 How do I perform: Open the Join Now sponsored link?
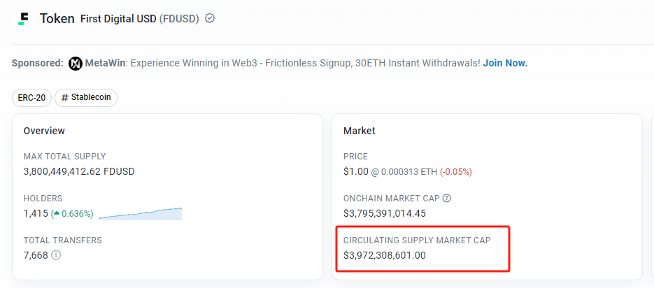coord(505,64)
